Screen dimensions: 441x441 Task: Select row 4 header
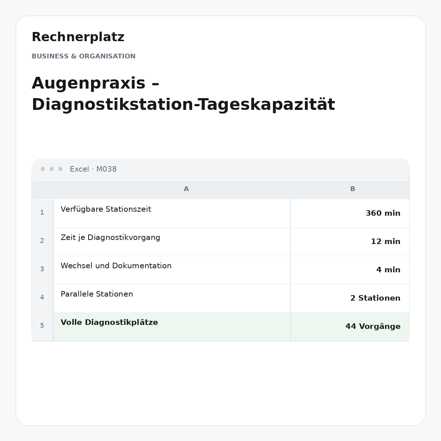click(x=42, y=298)
